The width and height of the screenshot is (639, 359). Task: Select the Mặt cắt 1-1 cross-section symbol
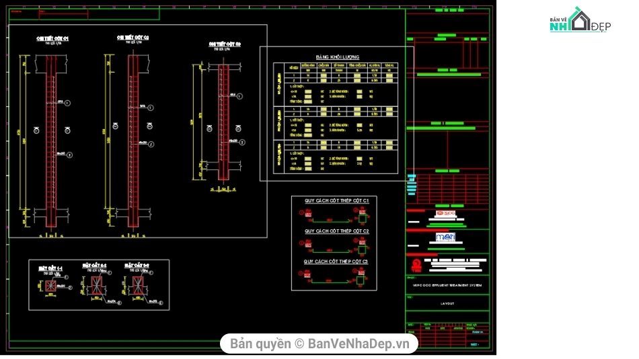[50, 286]
